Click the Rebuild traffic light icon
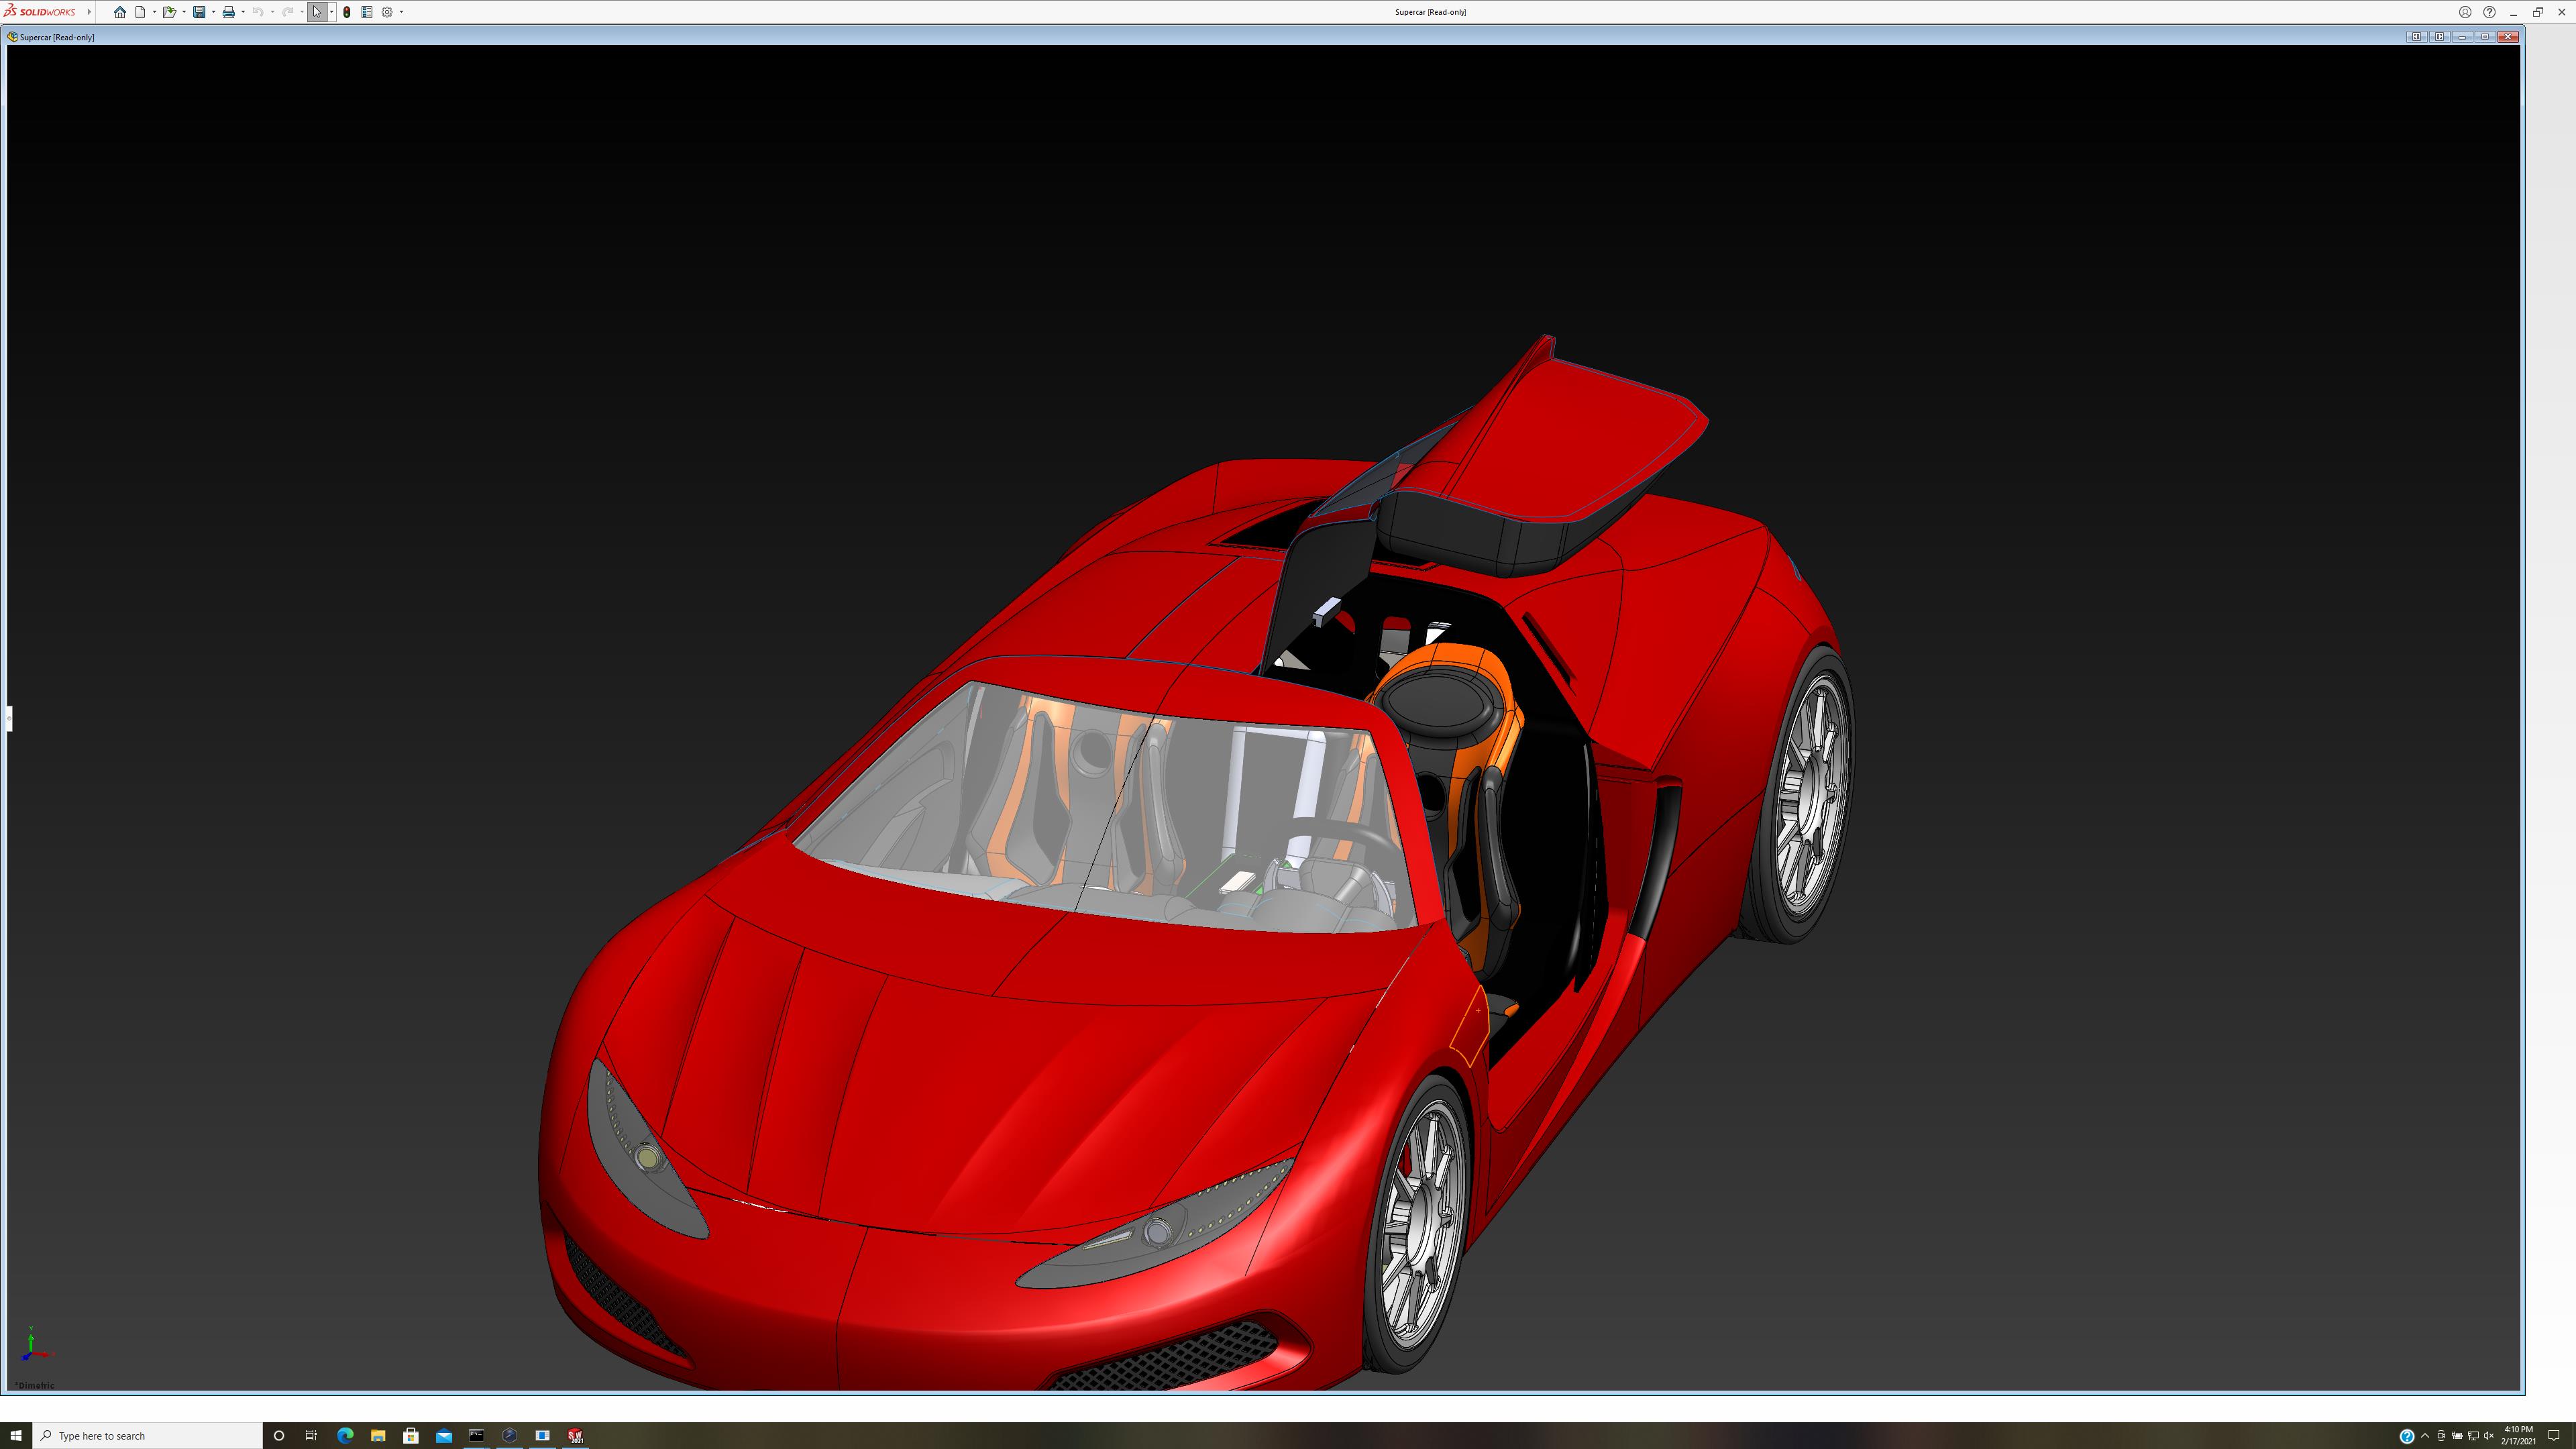2576x1449 pixels. pos(347,12)
